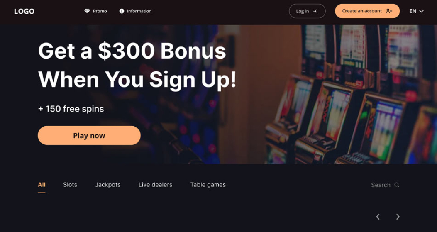Click the Play now button
This screenshot has height=232, width=437.
(89, 135)
